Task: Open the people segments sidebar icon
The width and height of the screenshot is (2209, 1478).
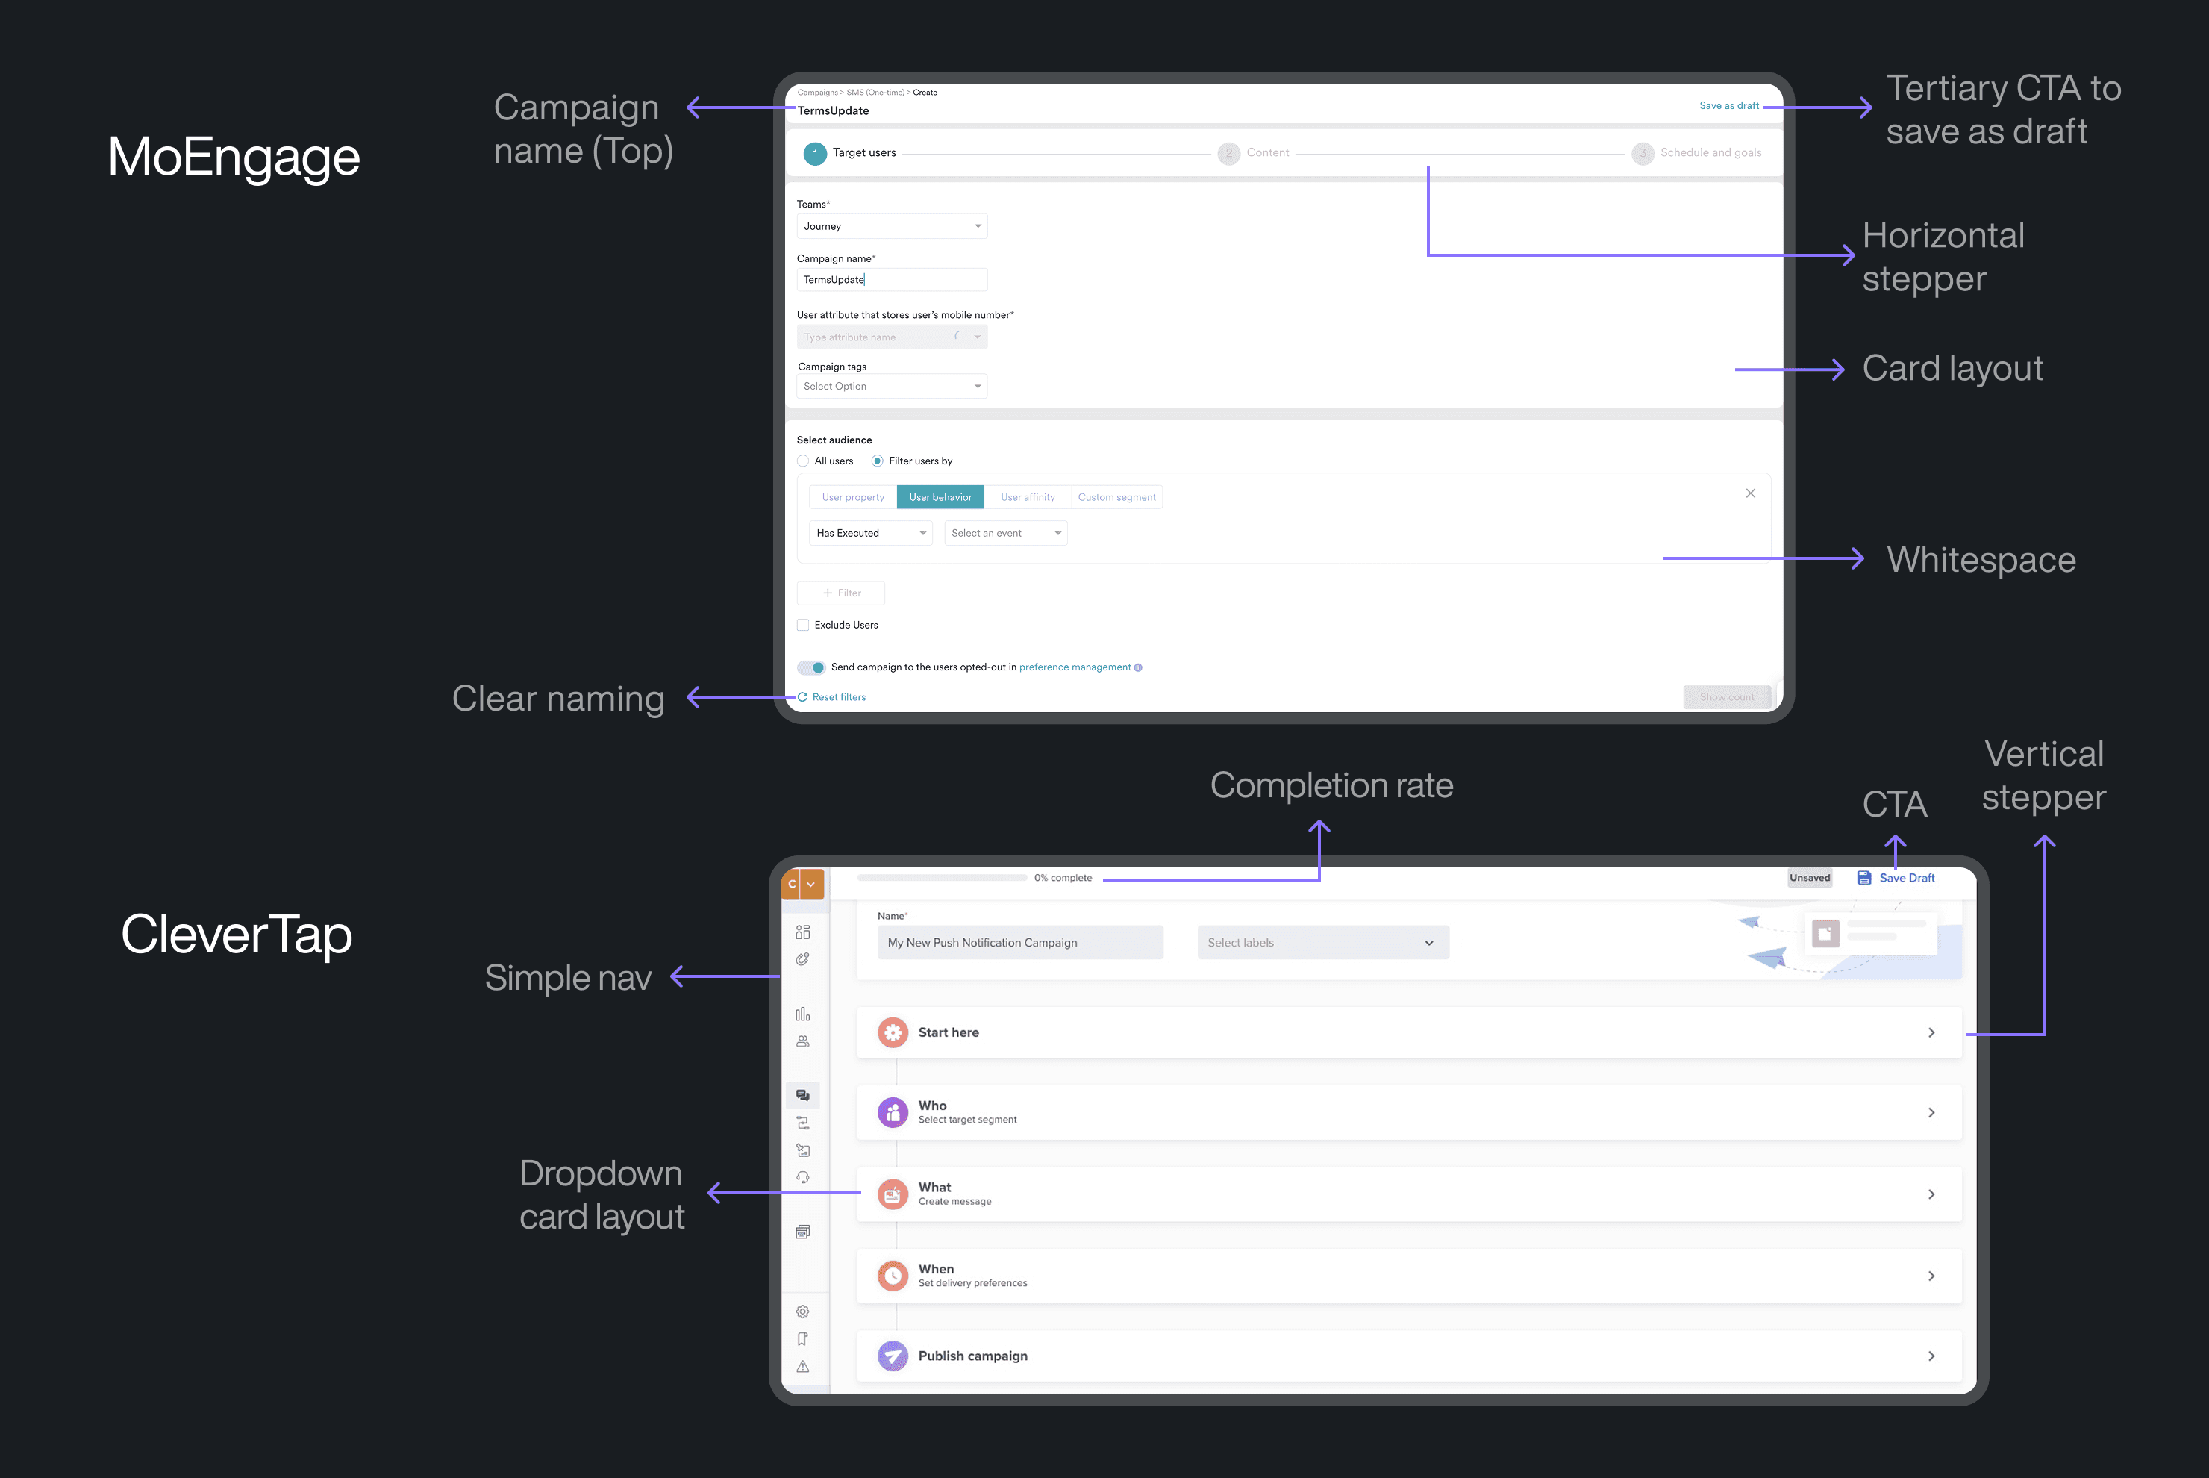Action: point(802,1041)
